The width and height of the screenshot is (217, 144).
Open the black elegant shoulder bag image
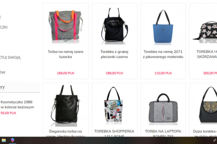click(66, 106)
